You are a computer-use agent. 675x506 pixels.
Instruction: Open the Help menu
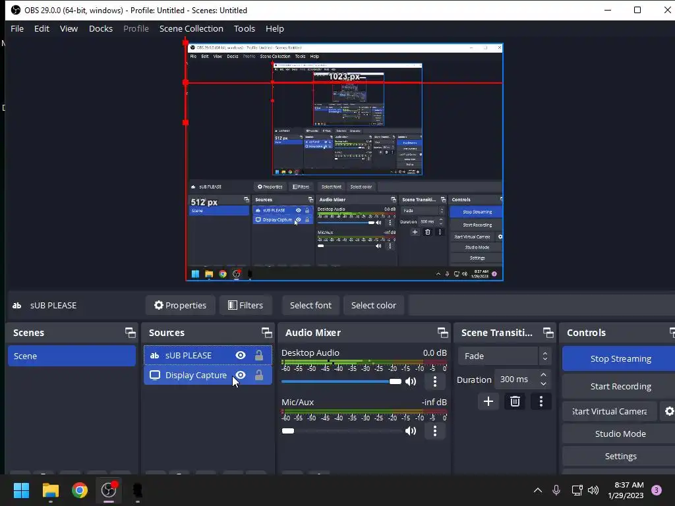point(275,28)
